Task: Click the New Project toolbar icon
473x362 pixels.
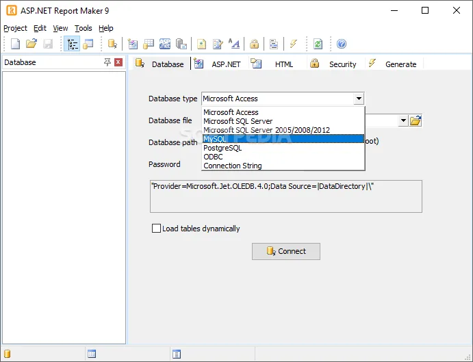Action: (15, 44)
